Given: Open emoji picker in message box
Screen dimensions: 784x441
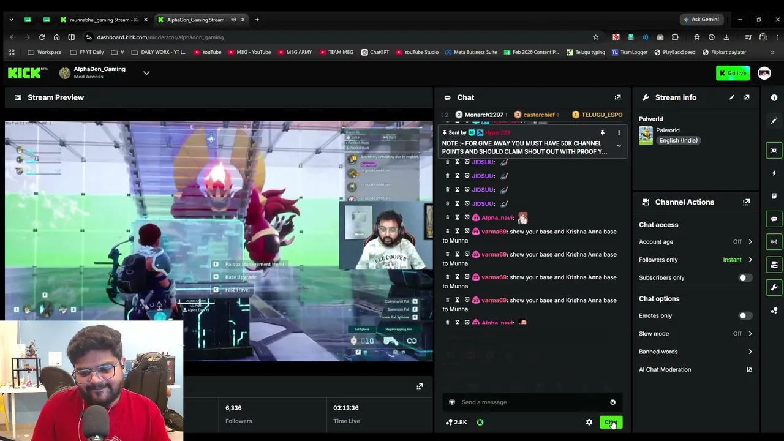Looking at the screenshot, I should coord(612,402).
